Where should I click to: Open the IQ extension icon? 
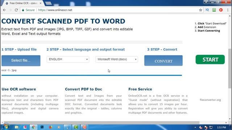click(207, 10)
